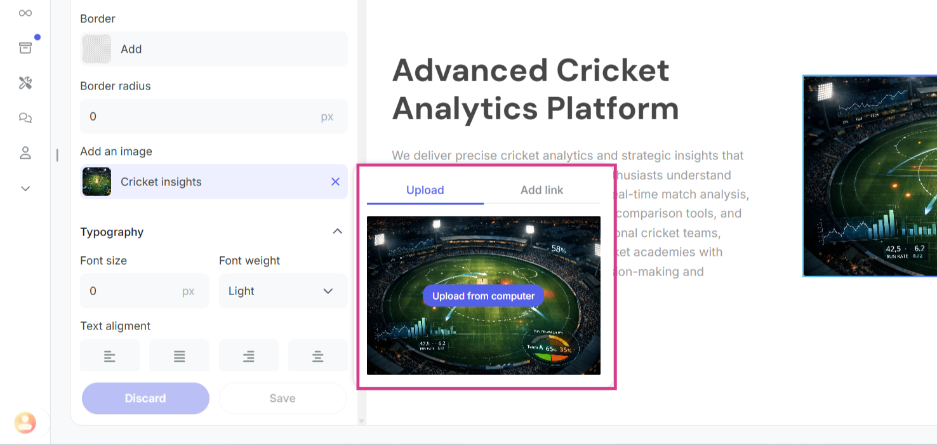Click the infinity loop sidebar icon

point(25,13)
